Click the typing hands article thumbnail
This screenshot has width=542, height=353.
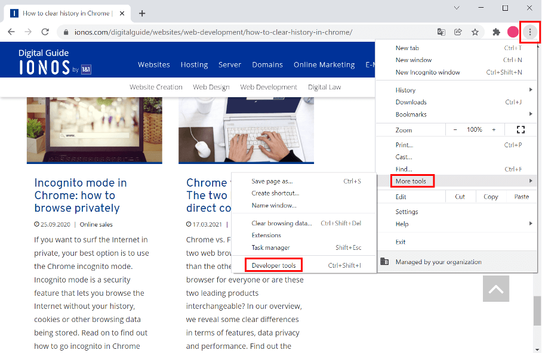point(246,130)
